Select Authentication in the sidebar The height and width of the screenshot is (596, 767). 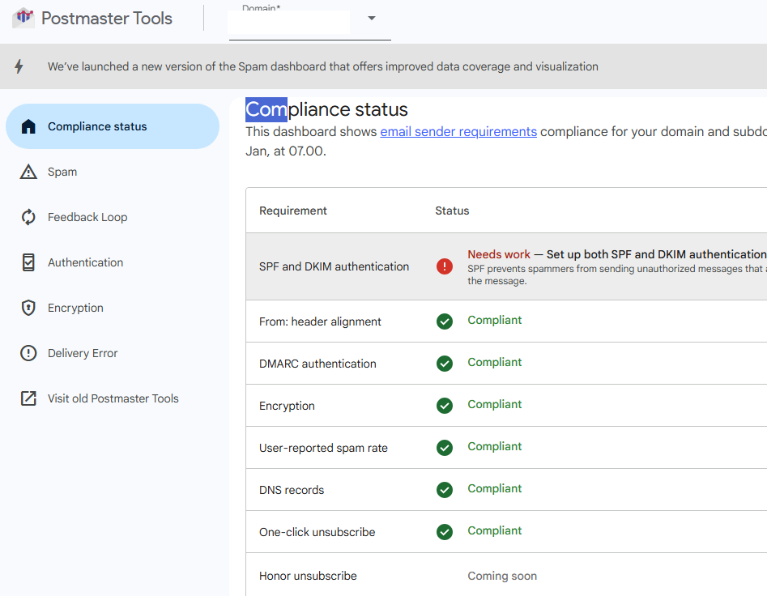85,262
